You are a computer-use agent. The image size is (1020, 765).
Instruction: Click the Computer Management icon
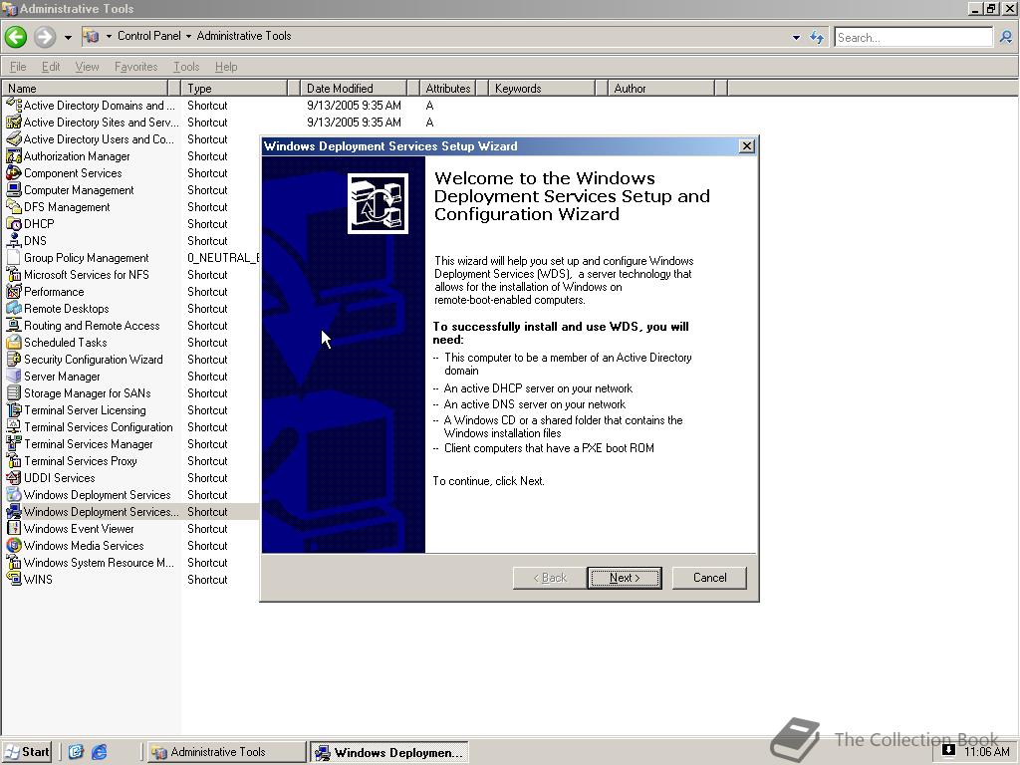pos(14,189)
